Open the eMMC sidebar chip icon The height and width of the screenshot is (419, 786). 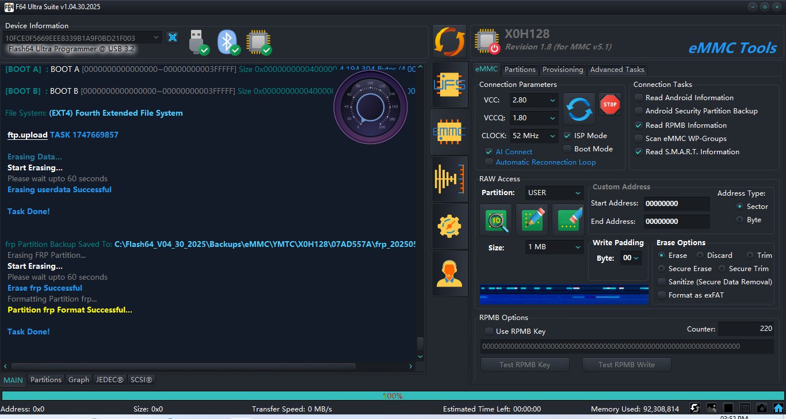[449, 132]
